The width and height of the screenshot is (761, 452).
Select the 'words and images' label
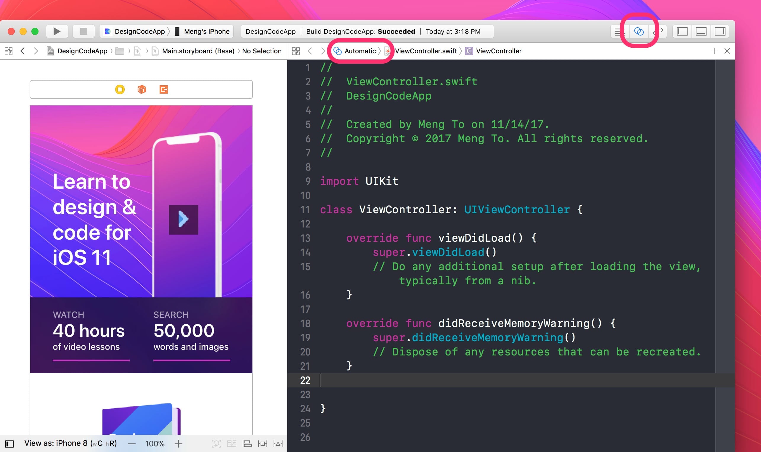click(x=191, y=347)
